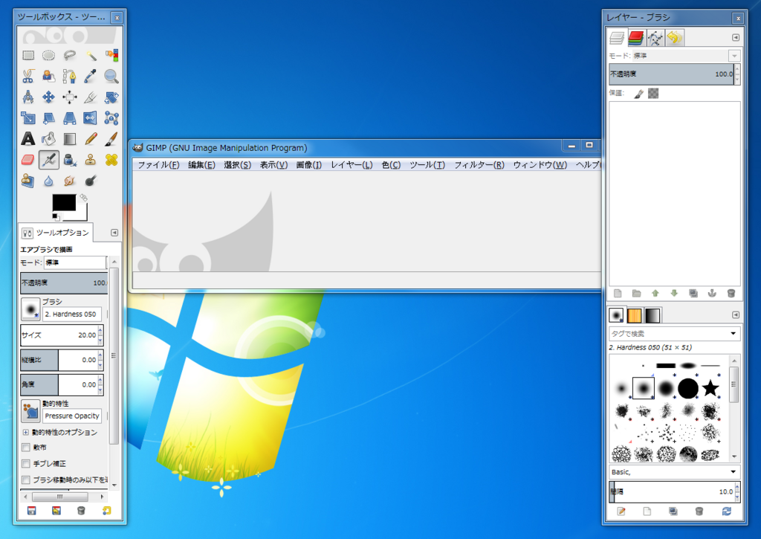761x539 pixels.
Task: Select the Pencil tool
Action: tap(90, 139)
